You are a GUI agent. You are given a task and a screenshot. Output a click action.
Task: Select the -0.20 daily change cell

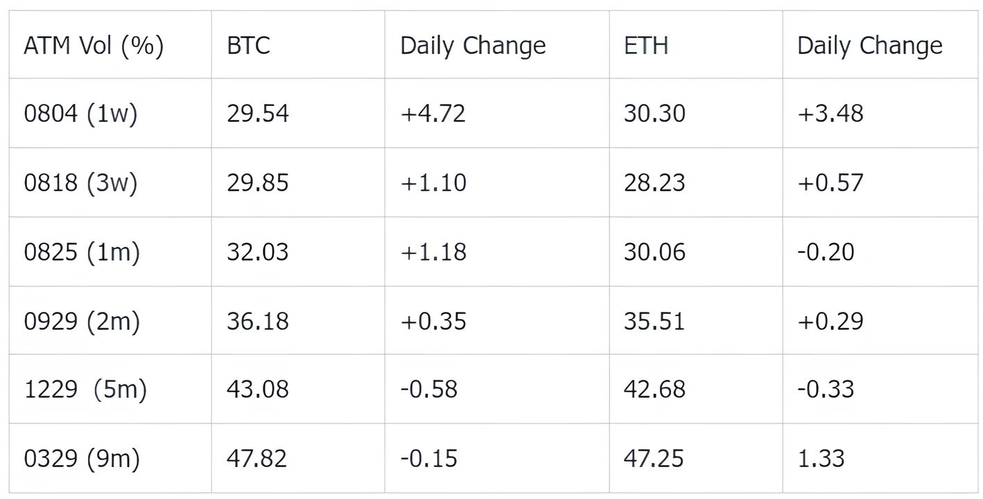coord(826,252)
